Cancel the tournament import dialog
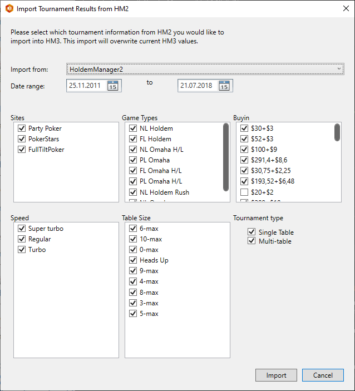This screenshot has width=355, height=391. [x=323, y=375]
